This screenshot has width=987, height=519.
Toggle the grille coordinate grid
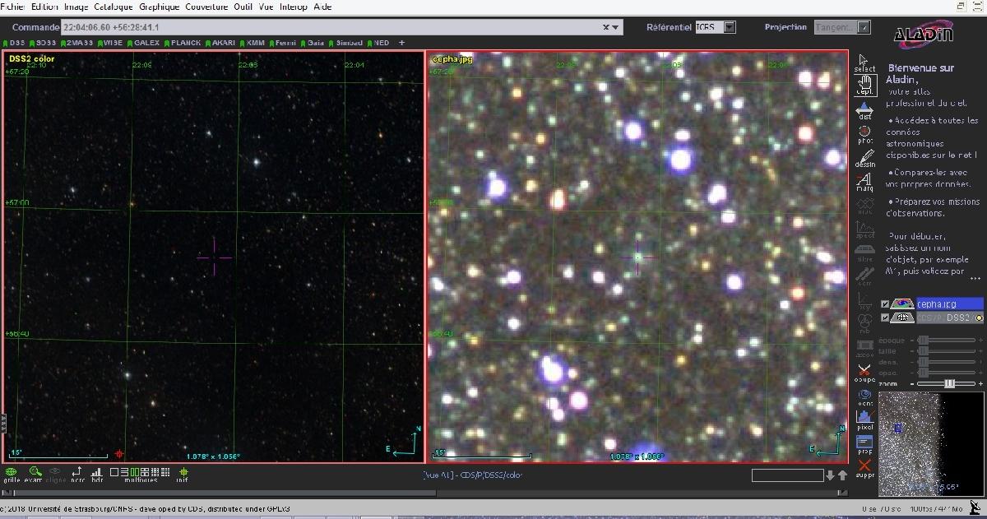tap(12, 475)
